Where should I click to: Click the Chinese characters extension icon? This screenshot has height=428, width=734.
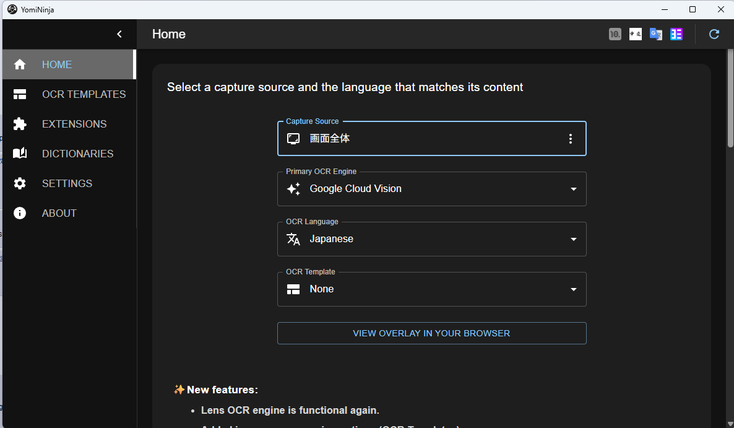pos(635,34)
